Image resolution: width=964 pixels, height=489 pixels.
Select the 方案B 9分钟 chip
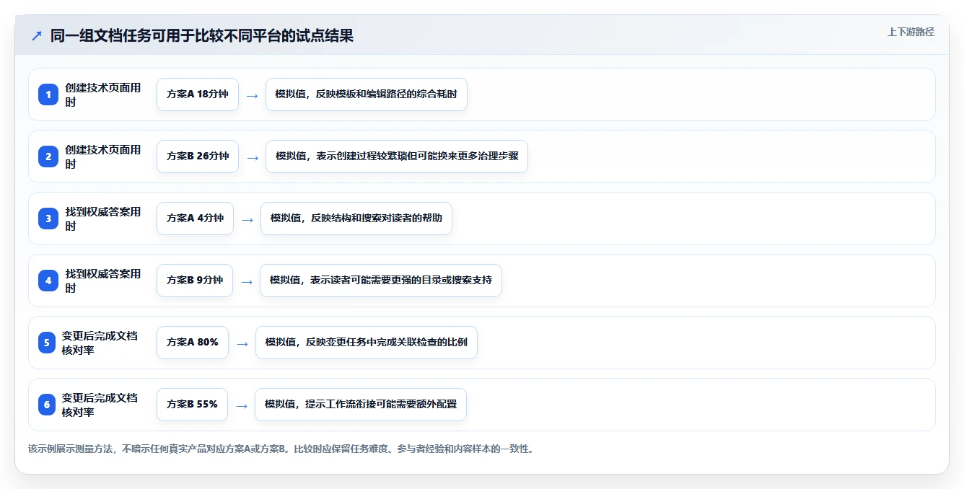click(195, 281)
